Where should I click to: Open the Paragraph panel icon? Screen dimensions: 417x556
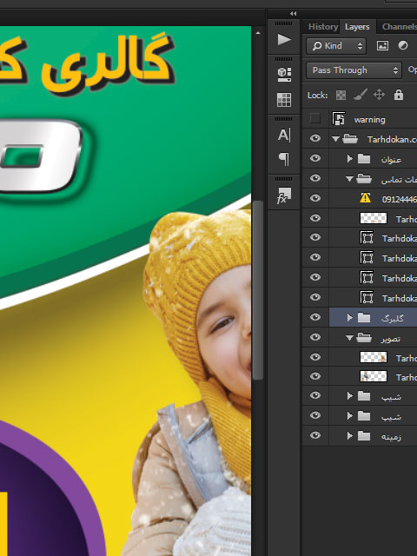pos(284,159)
